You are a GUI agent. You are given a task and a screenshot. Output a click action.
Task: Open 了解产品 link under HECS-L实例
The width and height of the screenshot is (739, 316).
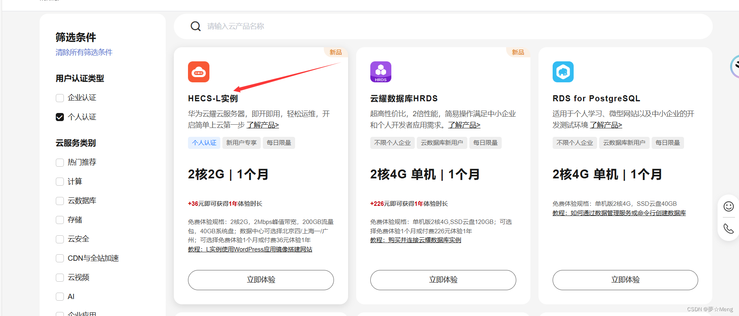263,125
